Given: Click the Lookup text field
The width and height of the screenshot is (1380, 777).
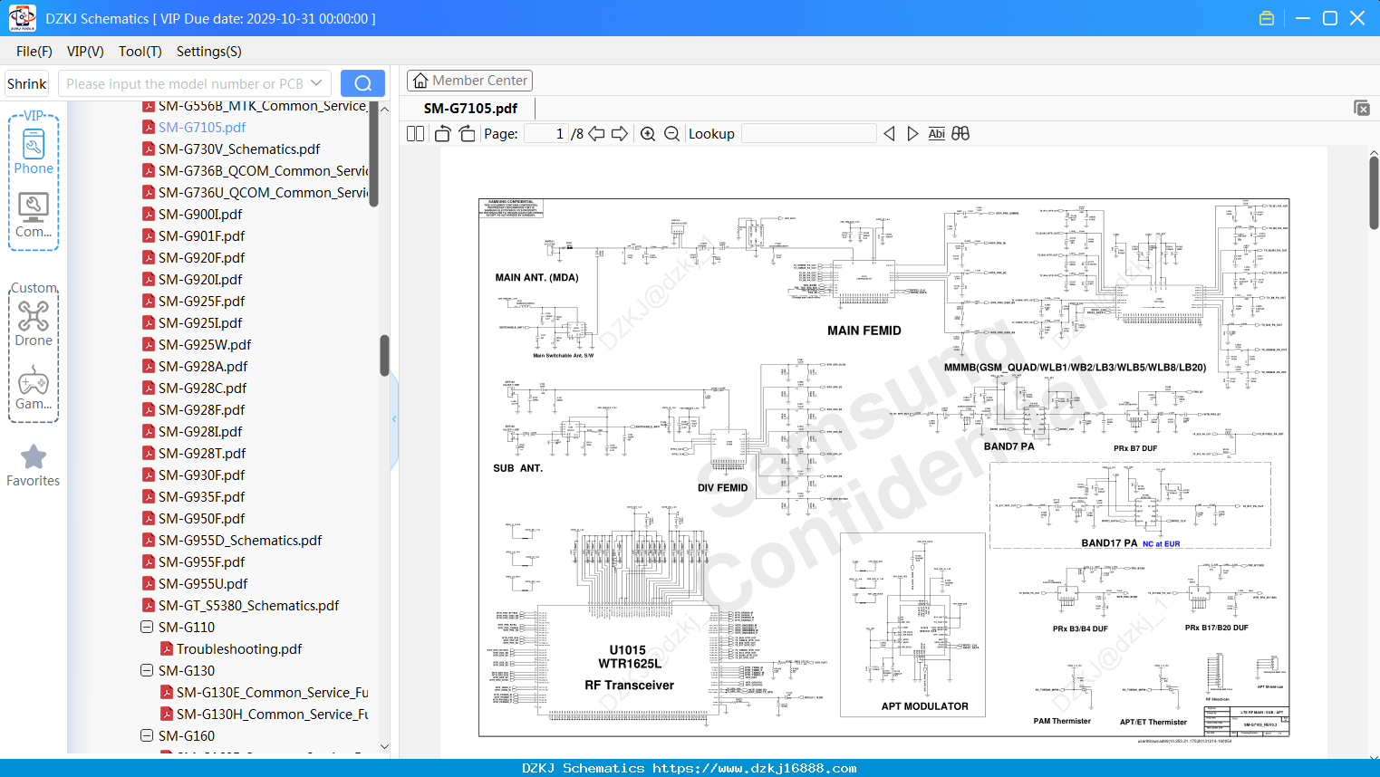Looking at the screenshot, I should 809,133.
